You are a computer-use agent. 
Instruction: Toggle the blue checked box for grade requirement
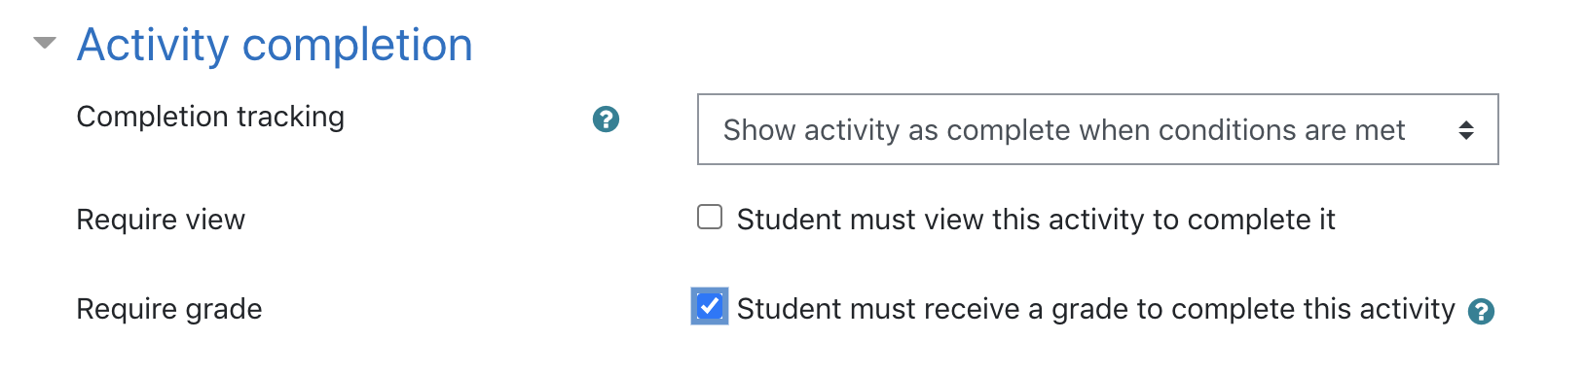click(710, 307)
